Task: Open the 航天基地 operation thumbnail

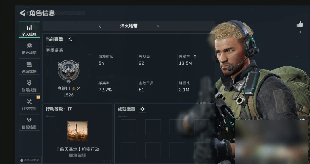Action: [x=77, y=131]
